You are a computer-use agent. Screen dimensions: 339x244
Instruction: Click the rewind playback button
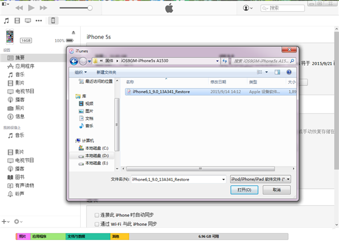19,8
